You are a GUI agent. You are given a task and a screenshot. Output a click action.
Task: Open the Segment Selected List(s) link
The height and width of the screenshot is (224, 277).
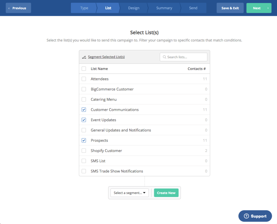pyautogui.click(x=106, y=57)
